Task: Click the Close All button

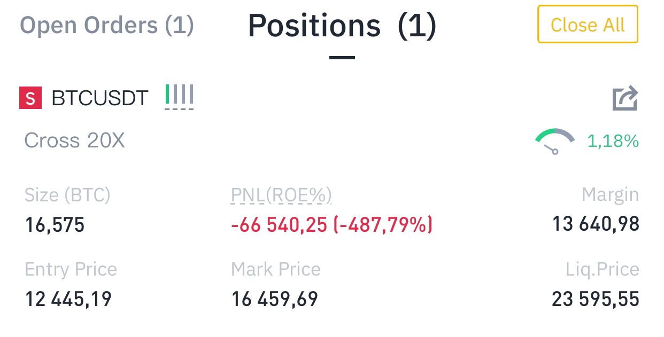Action: [588, 25]
